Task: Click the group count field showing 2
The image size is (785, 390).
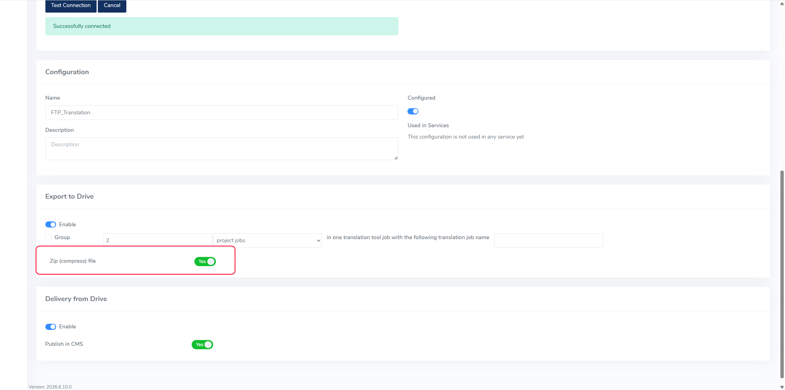Action: [x=158, y=240]
